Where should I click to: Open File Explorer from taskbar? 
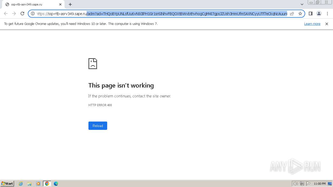(29, 184)
